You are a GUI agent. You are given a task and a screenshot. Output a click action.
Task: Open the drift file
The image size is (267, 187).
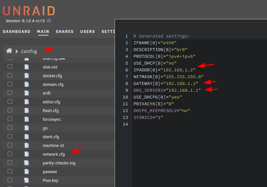(47, 93)
